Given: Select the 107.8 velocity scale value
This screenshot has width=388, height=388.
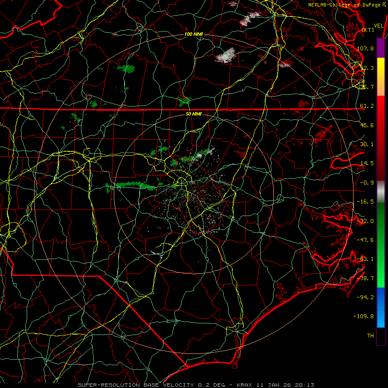Looking at the screenshot, I should coord(365,48).
